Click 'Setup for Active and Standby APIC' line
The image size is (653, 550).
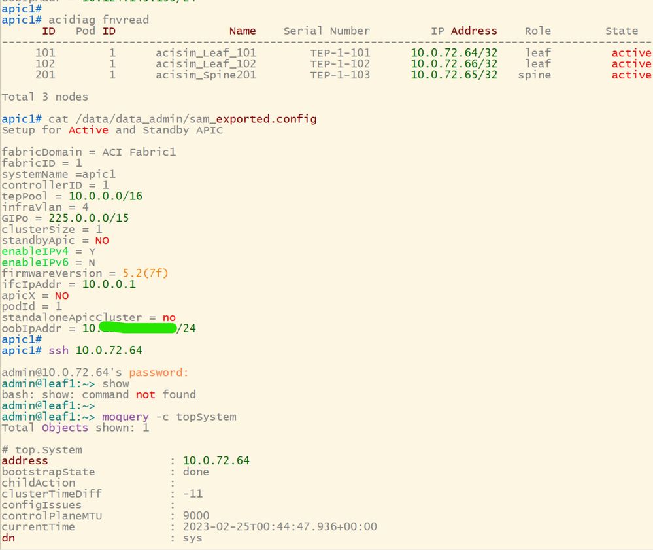tap(112, 130)
